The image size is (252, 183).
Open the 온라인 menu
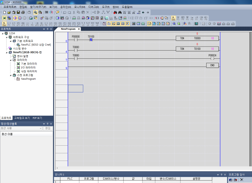66,7
